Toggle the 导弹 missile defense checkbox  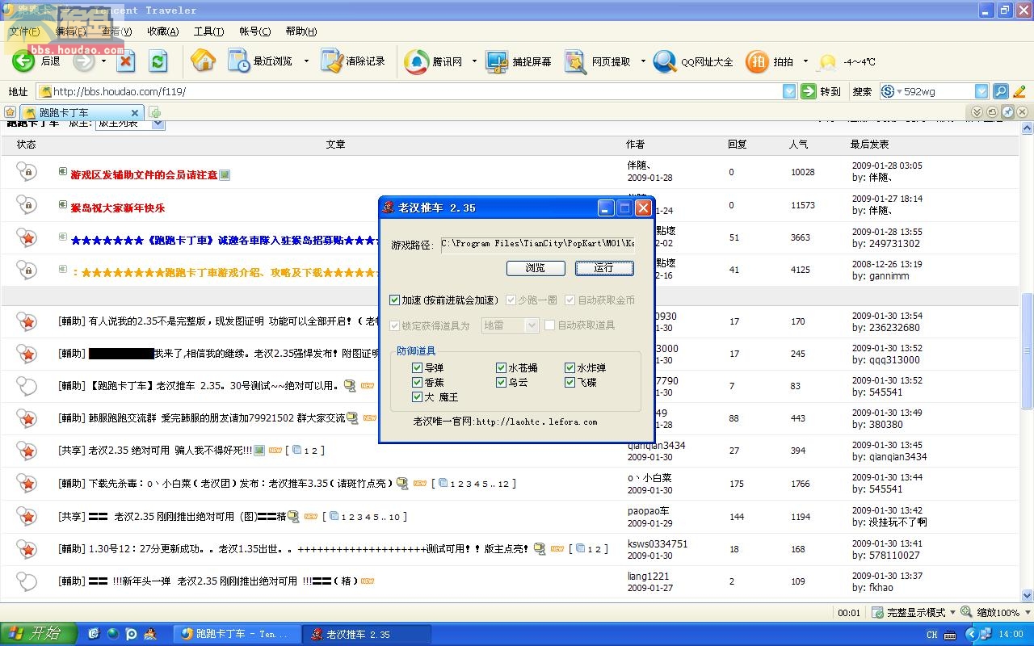pyautogui.click(x=417, y=367)
